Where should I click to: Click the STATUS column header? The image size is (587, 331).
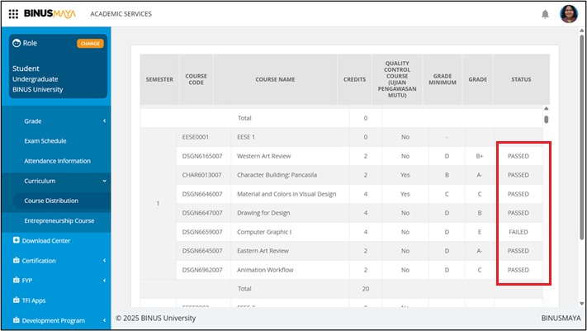click(x=521, y=79)
